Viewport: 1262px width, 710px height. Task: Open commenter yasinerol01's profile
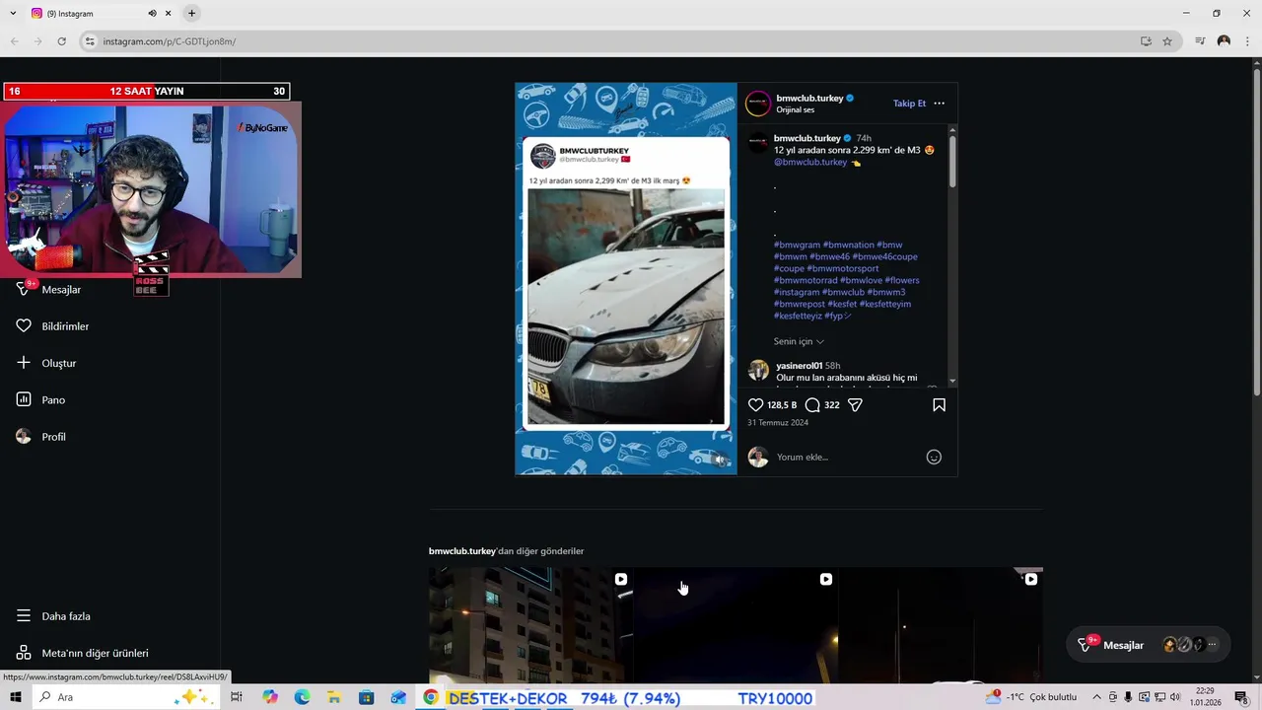point(799,366)
